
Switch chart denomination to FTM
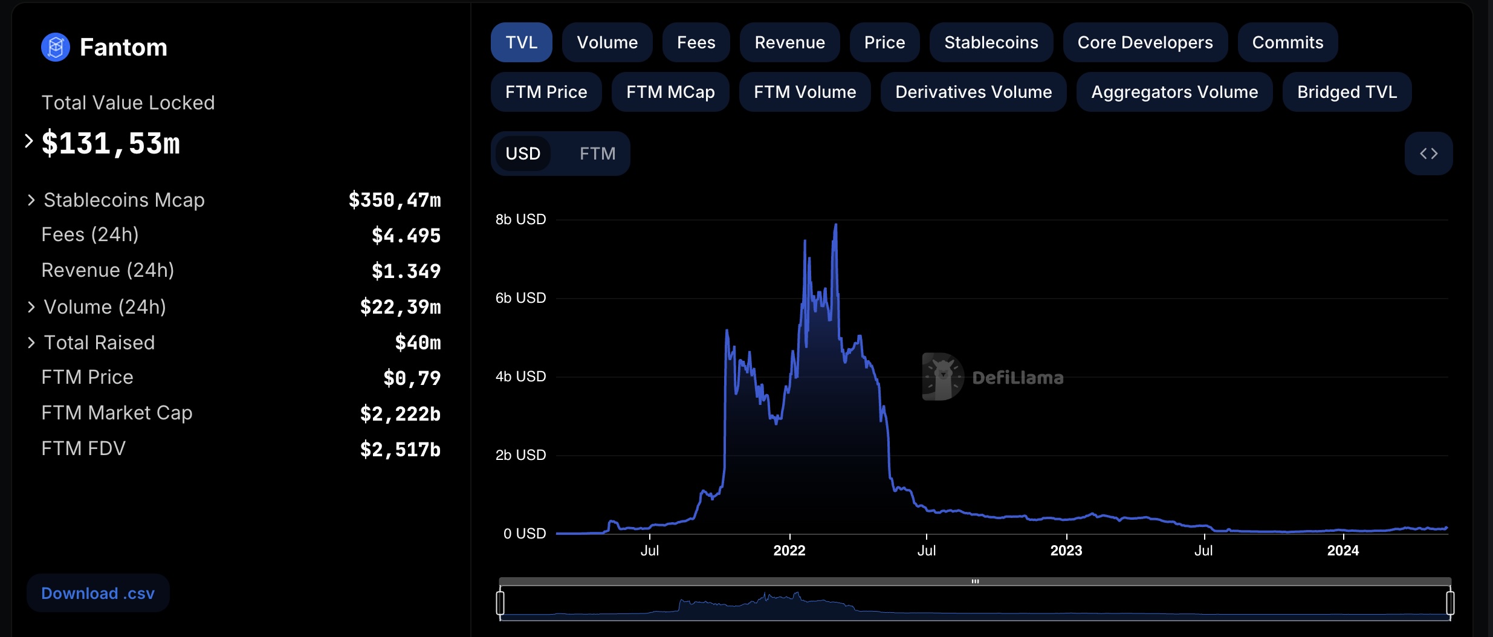(x=597, y=154)
